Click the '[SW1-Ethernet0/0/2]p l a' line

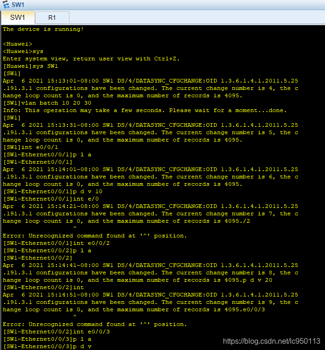[x=47, y=250]
